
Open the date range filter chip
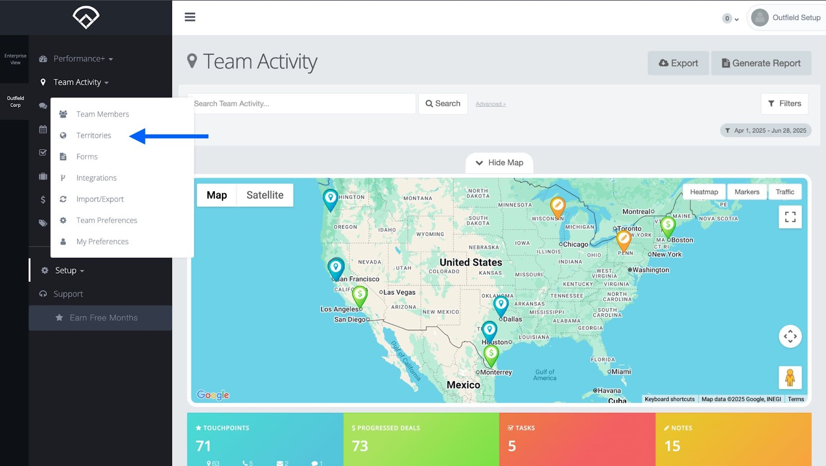766,131
